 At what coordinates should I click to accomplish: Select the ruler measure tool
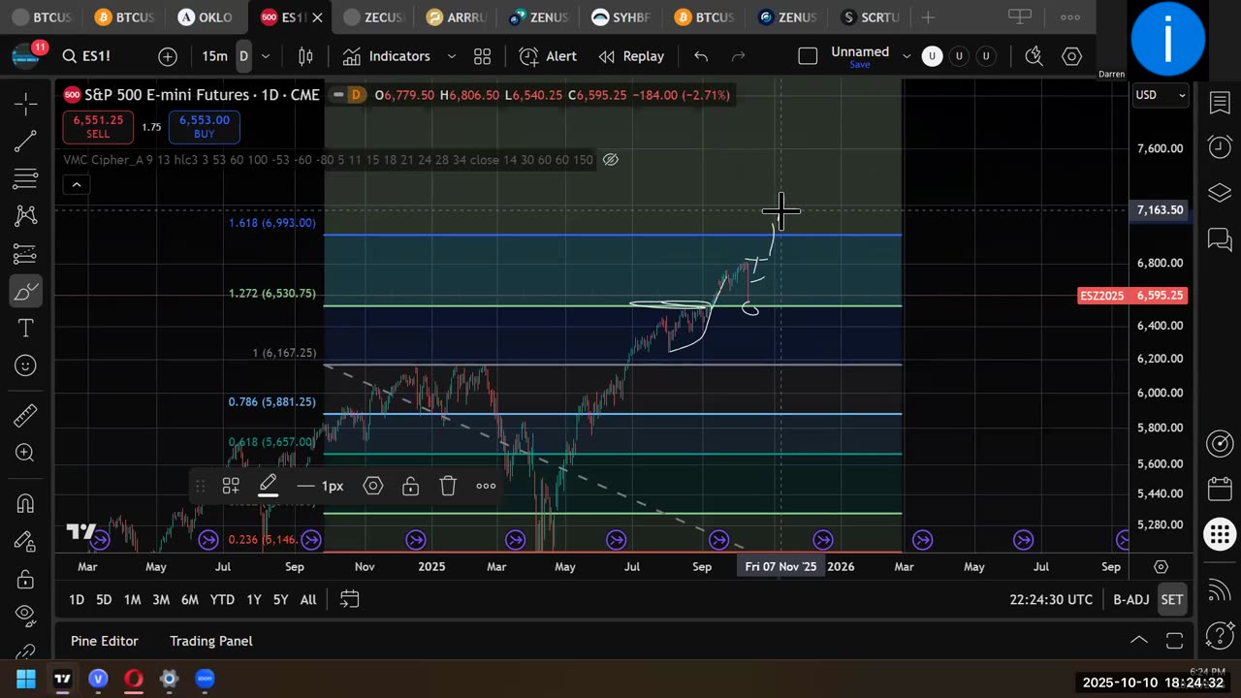pos(26,415)
